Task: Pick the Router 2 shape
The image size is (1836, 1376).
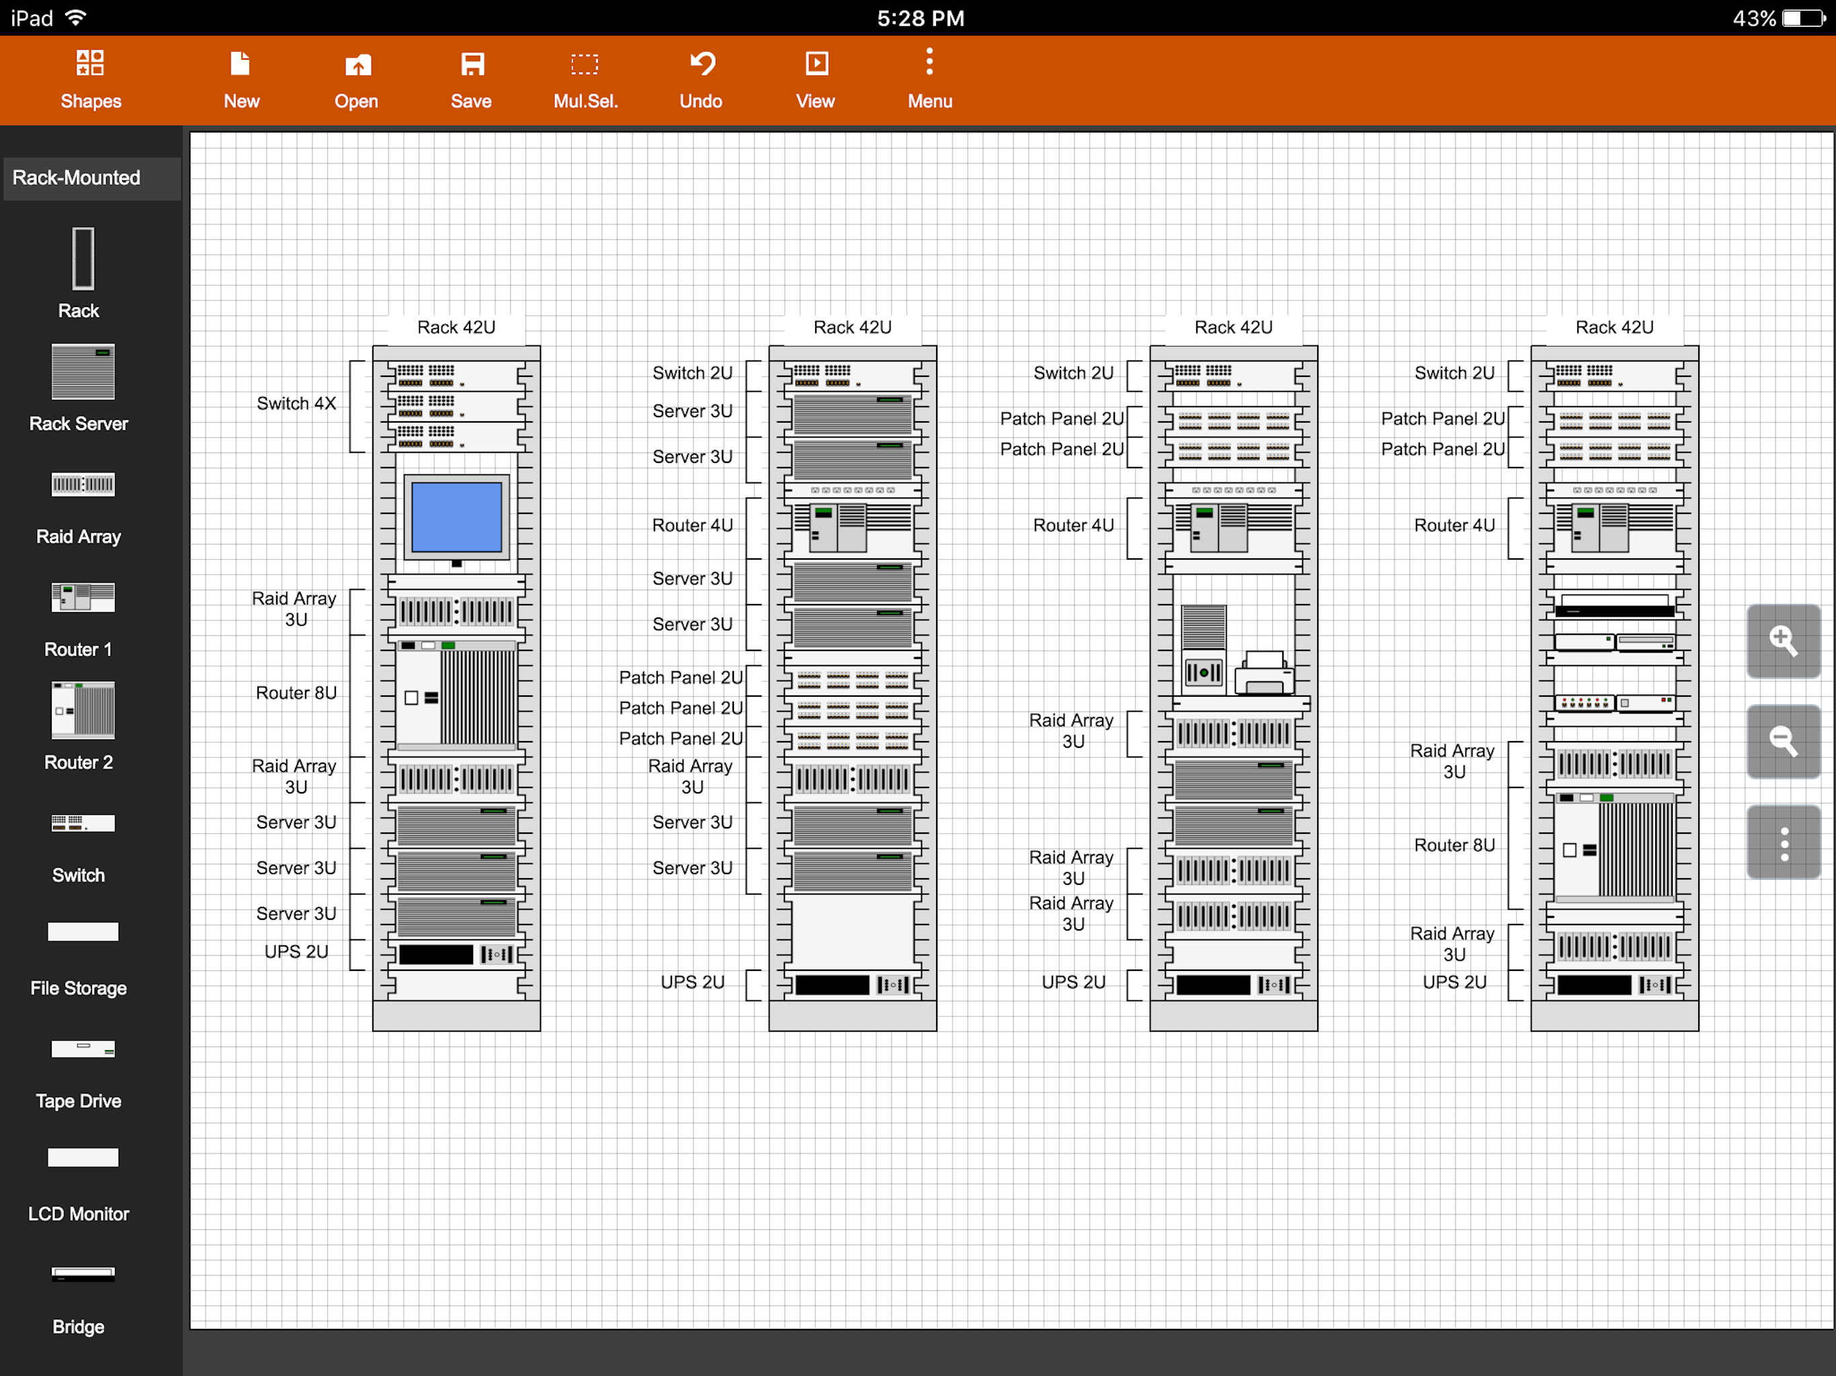Action: (x=82, y=710)
